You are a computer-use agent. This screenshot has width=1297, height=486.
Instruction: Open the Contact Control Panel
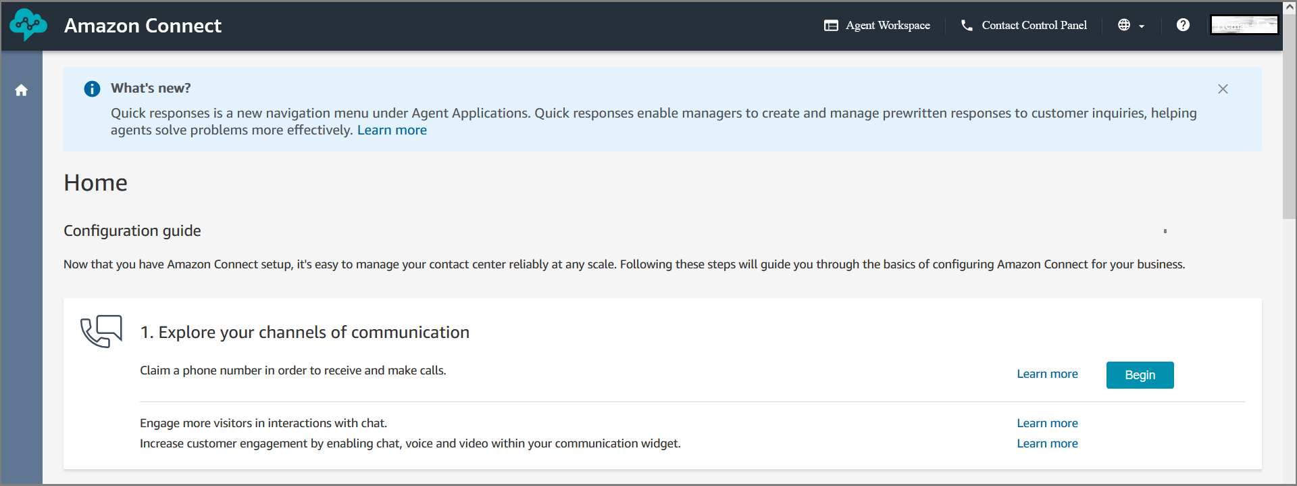[x=1024, y=25]
